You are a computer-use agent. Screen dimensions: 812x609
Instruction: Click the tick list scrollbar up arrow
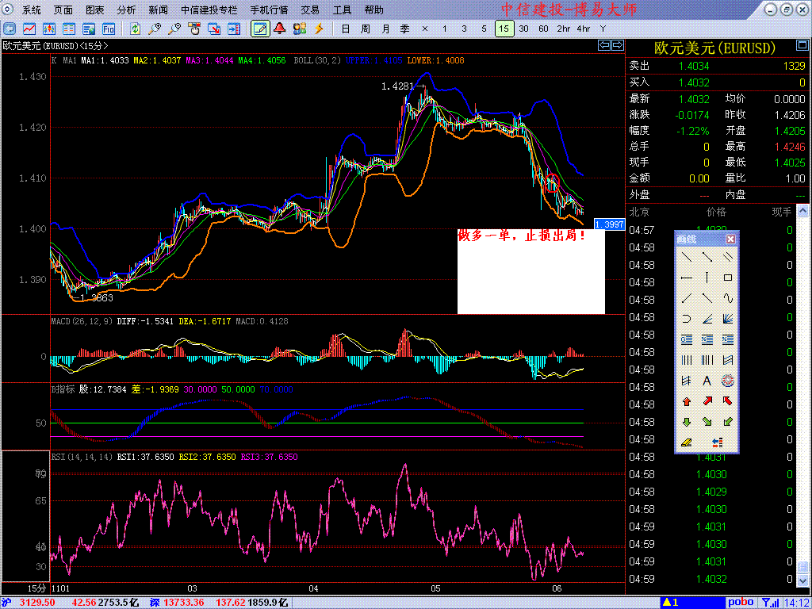pyautogui.click(x=802, y=211)
